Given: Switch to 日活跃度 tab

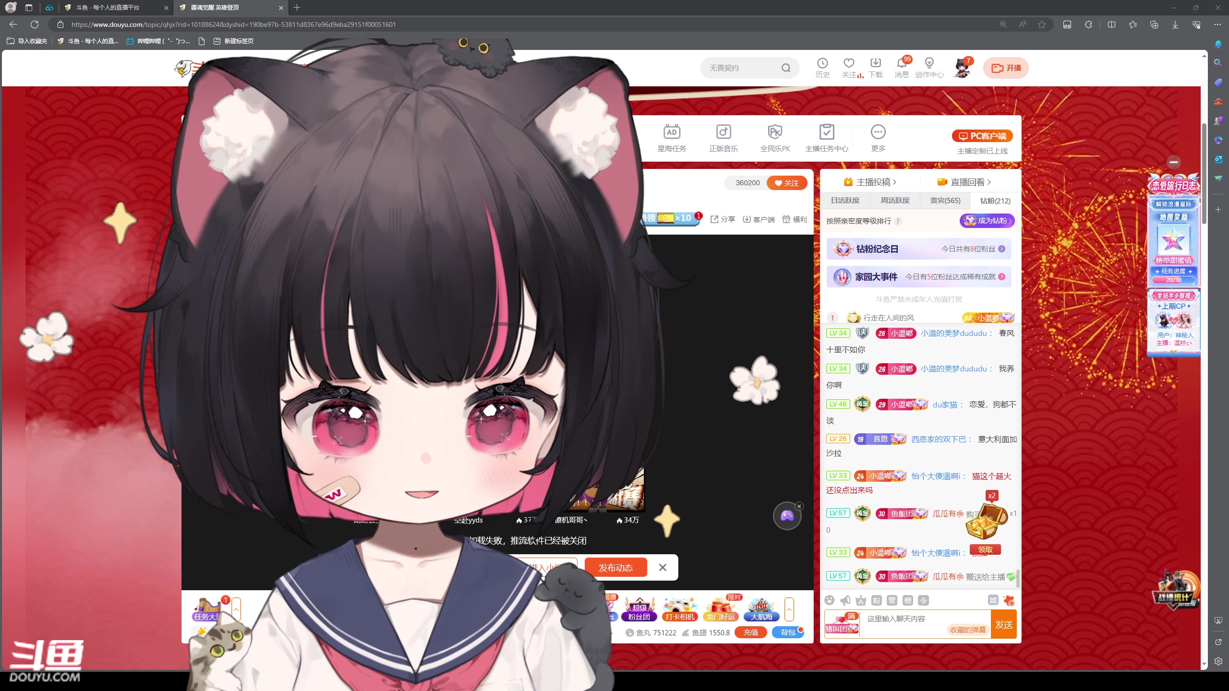Looking at the screenshot, I should coord(845,201).
